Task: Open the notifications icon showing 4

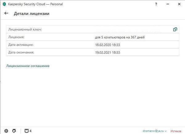Action: tap(28, 131)
